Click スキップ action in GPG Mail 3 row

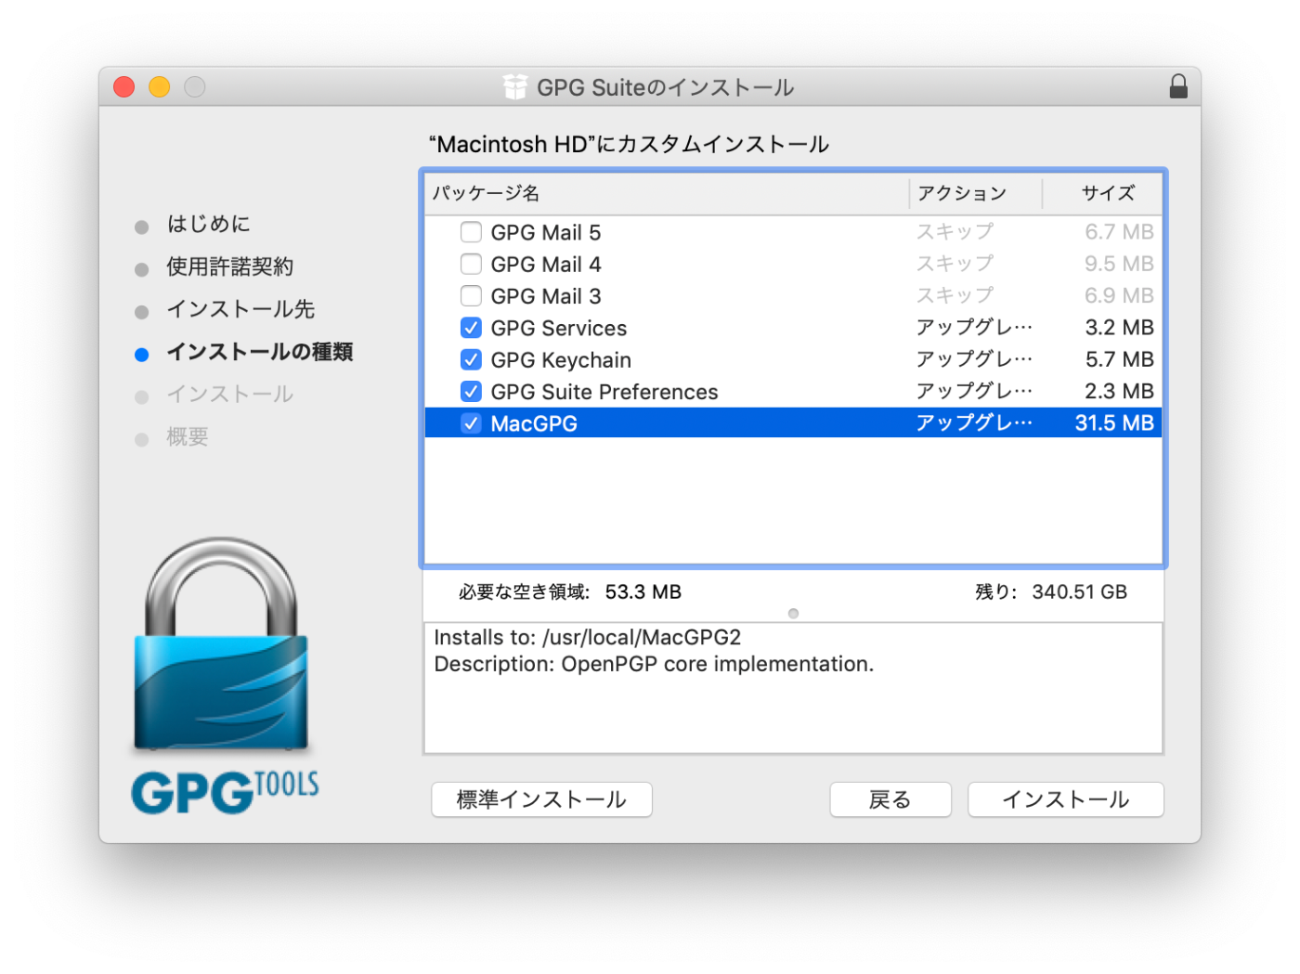(x=955, y=295)
